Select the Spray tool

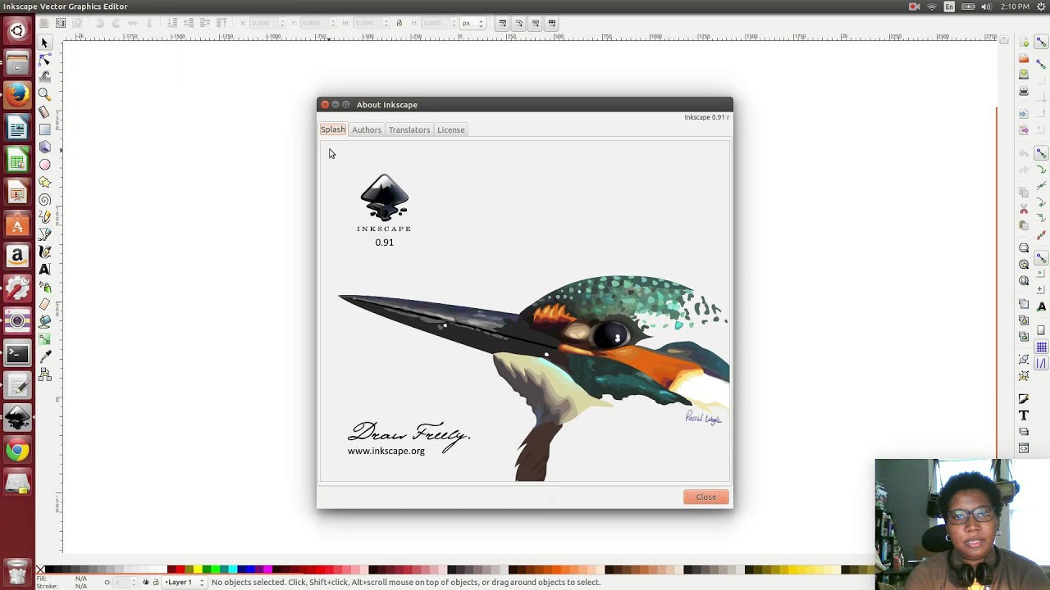coord(45,287)
